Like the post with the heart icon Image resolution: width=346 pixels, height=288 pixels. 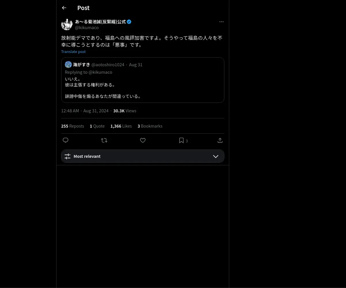coord(143,140)
